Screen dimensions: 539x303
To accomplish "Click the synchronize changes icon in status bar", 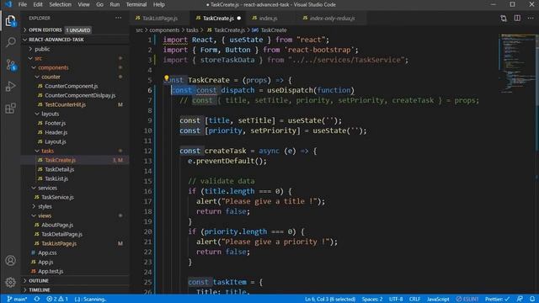I will tap(37, 299).
